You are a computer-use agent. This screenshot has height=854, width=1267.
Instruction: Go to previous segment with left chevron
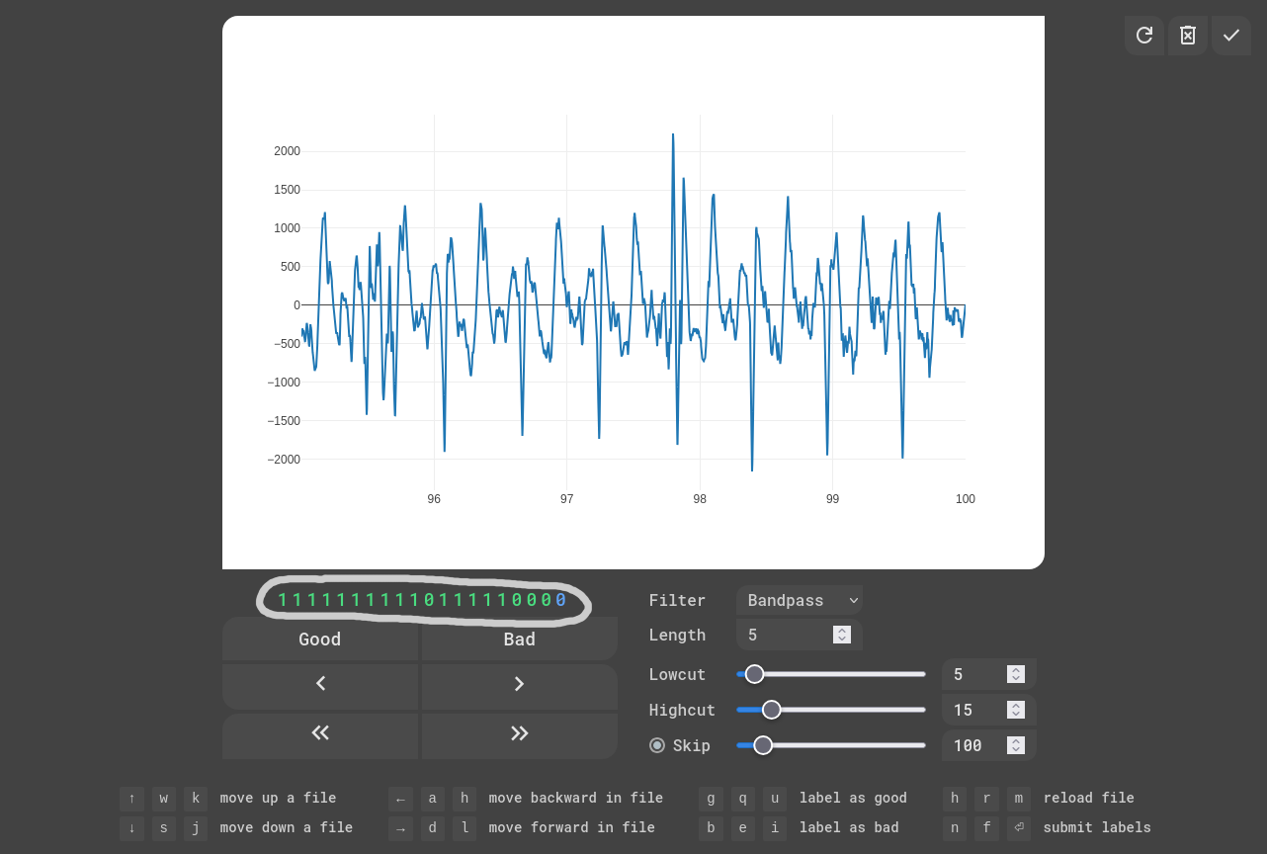point(320,684)
